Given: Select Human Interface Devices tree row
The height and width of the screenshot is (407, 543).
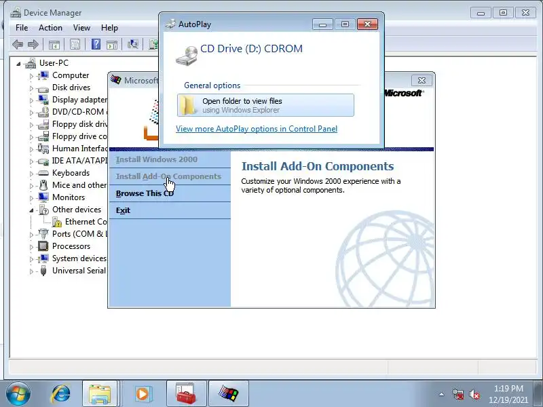Looking at the screenshot, I should [x=79, y=149].
